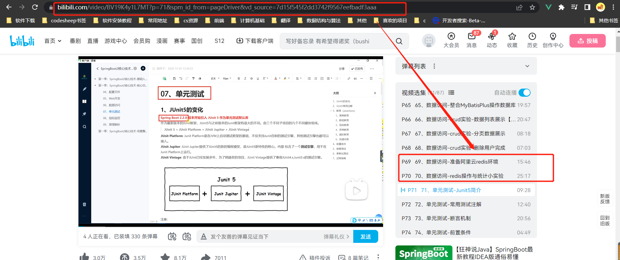Screen dimensions: 620x260
Task: Click the share page icon in address bar
Action: point(519,7)
